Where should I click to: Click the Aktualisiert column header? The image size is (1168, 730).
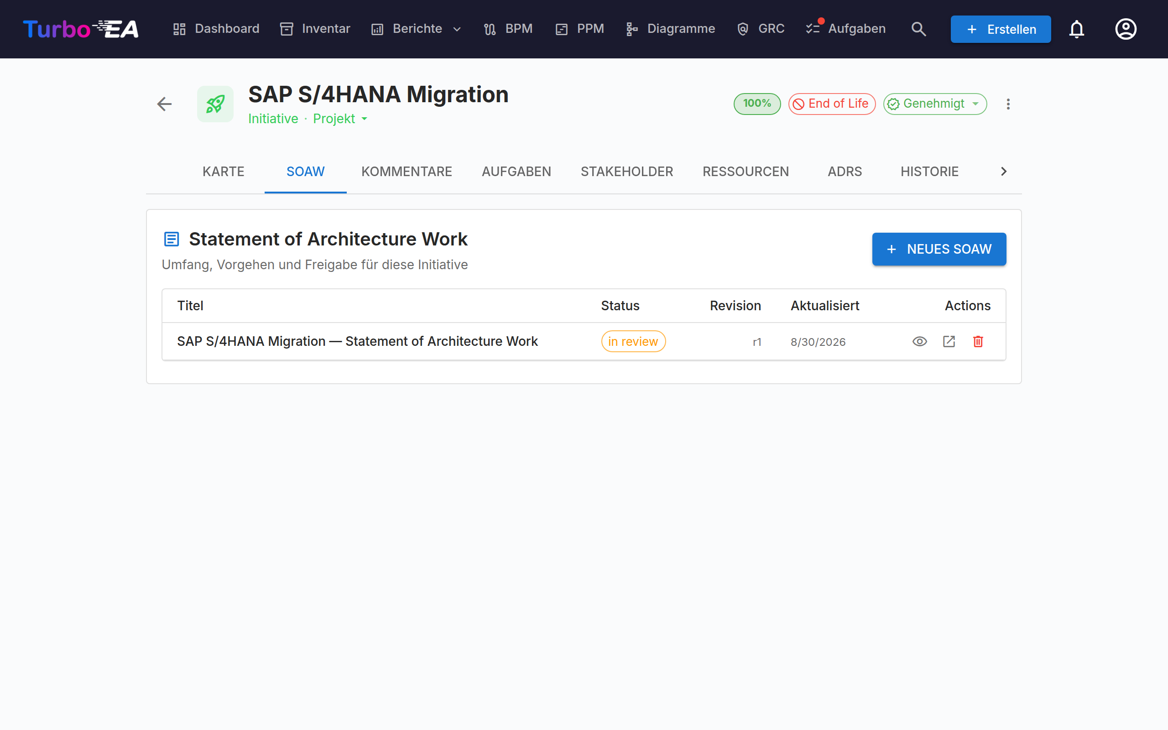coord(825,306)
